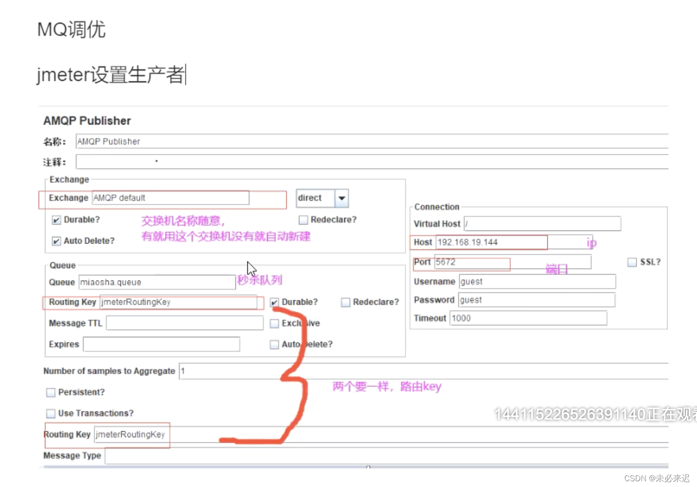The image size is (697, 487).
Task: Click the Connection group label
Action: [x=437, y=207]
